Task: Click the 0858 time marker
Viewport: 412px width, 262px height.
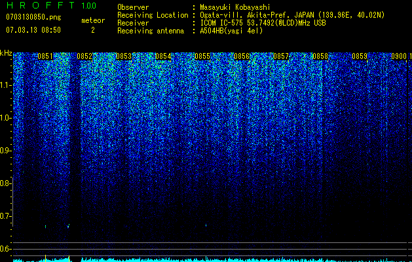Action: point(320,56)
